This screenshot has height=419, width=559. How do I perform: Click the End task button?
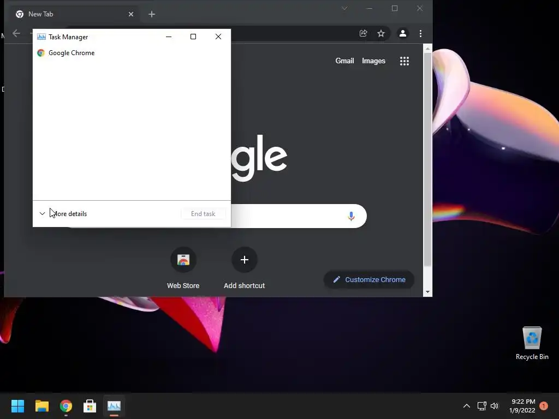203,214
